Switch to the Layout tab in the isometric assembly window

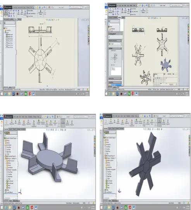10,129
